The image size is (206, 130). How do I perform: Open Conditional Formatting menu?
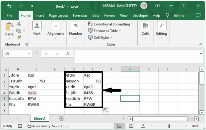coord(111,24)
